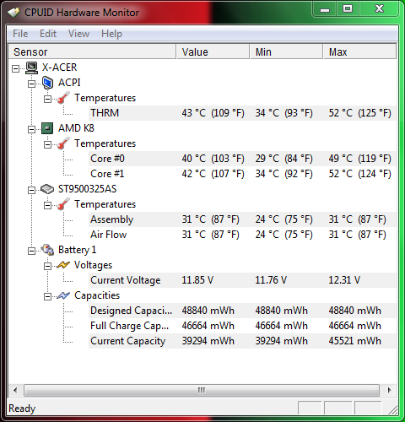Collapse the X-ACER root node
This screenshot has width=405, height=422.
click(16, 68)
